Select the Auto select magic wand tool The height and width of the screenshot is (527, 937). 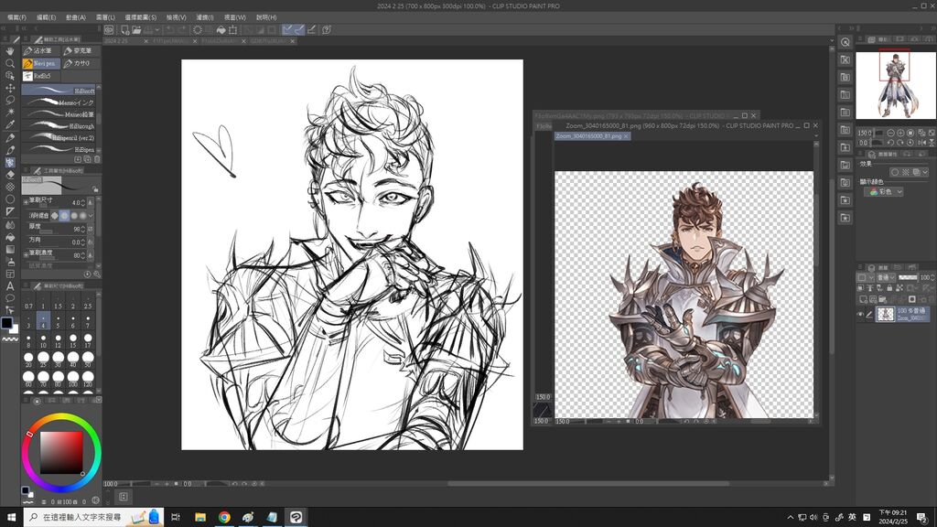click(x=10, y=113)
